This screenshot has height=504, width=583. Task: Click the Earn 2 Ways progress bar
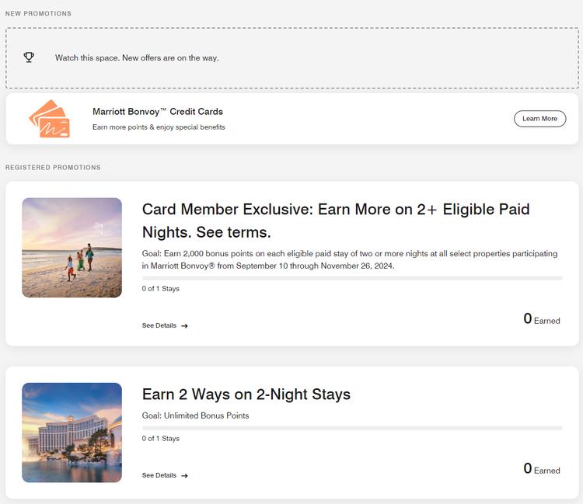coord(352,428)
